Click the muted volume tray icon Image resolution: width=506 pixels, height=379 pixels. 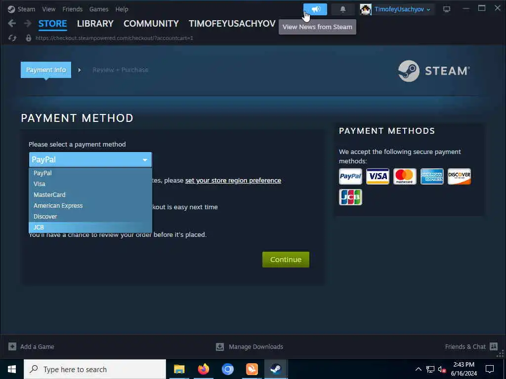(442, 370)
